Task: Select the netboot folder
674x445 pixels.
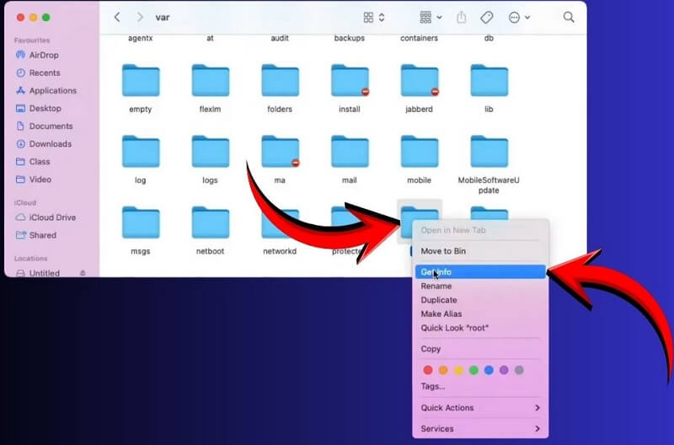Action: pos(210,222)
